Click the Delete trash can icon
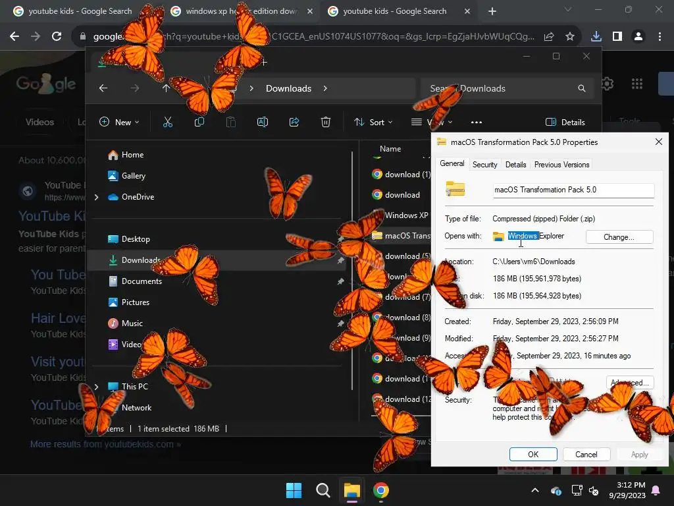This screenshot has width=674, height=506. coord(326,122)
